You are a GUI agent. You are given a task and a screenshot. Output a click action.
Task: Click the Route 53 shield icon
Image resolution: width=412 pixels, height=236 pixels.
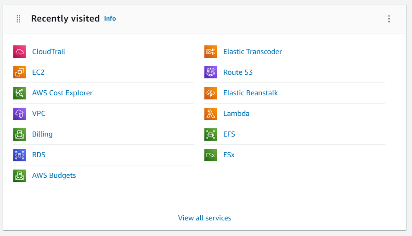point(210,72)
